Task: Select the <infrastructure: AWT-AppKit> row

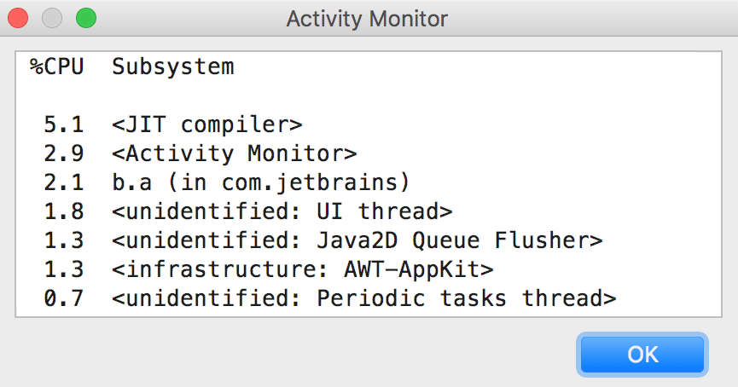Action: (x=303, y=269)
